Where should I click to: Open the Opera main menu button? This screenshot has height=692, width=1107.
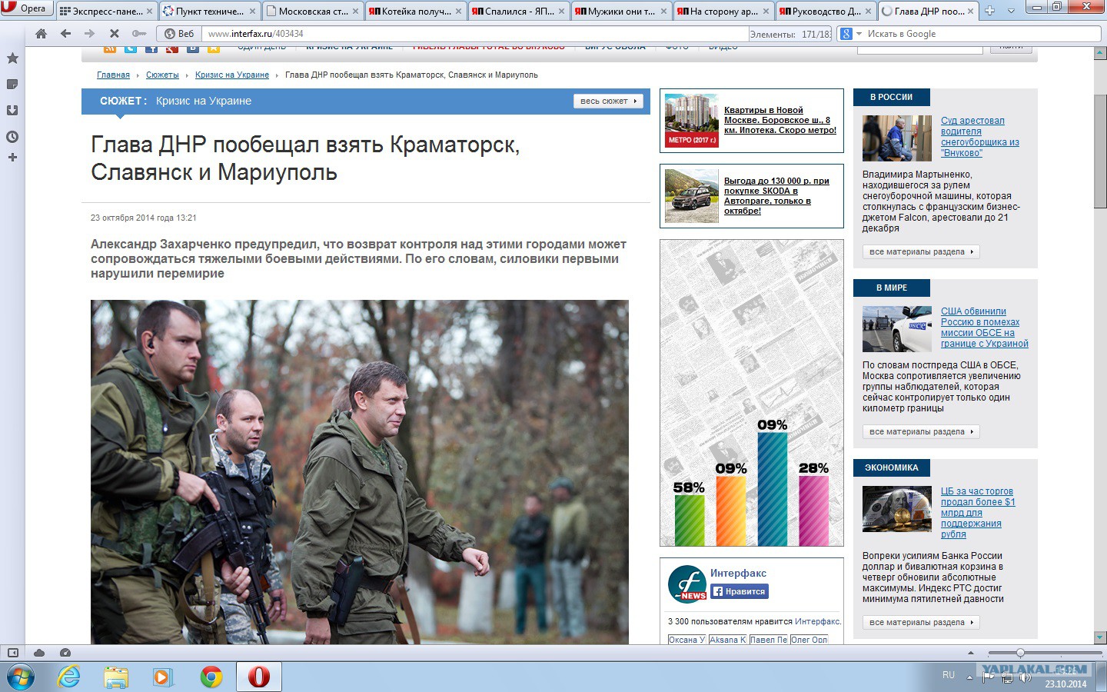pyautogui.click(x=26, y=8)
